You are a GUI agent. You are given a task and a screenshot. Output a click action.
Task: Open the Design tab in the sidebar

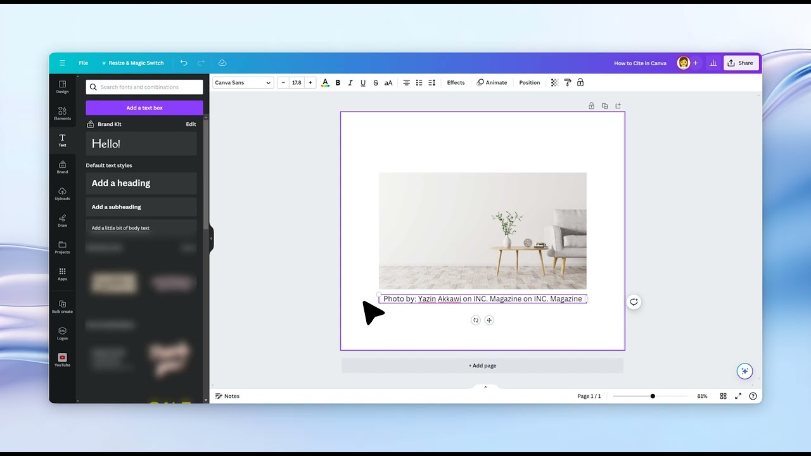(62, 87)
